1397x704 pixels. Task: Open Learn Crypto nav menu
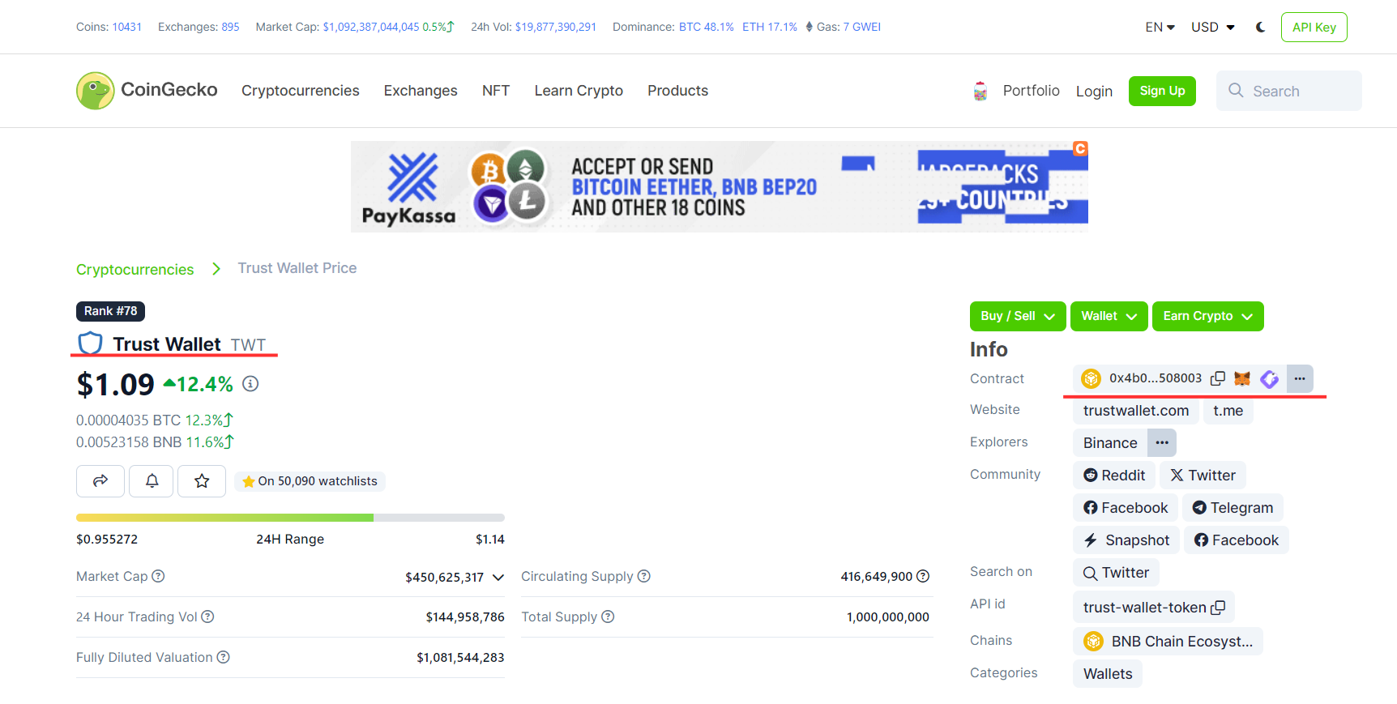579,91
